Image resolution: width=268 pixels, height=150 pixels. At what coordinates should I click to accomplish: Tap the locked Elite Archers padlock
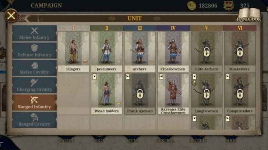coord(207,52)
